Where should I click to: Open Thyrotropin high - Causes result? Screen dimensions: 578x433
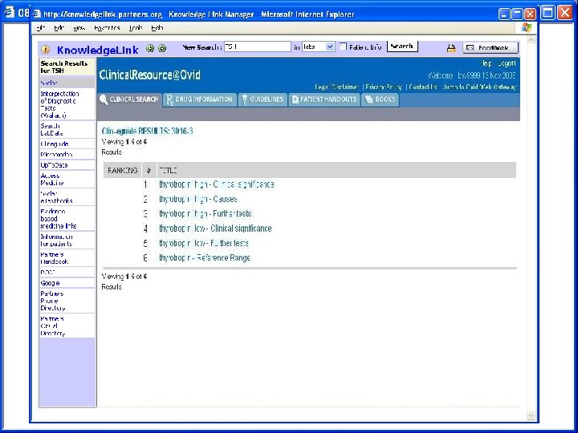coord(198,199)
